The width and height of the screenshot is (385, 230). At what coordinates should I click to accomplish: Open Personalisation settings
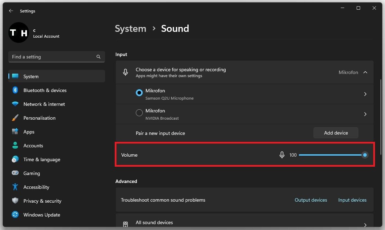coord(39,118)
